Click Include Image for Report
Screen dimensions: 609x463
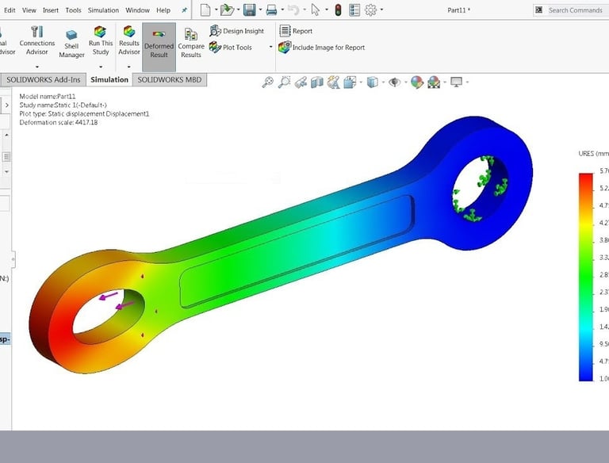[322, 48]
